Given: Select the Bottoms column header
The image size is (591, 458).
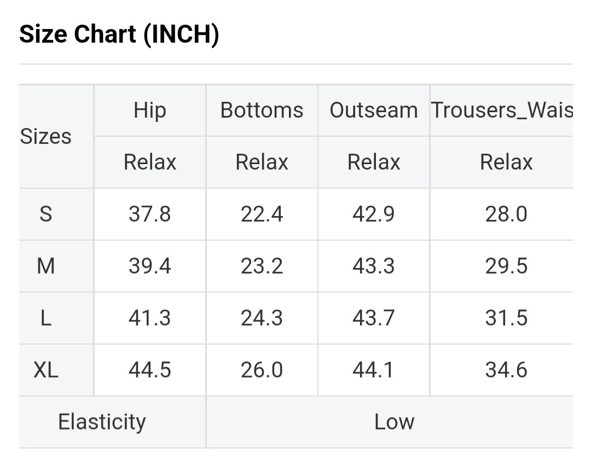Looking at the screenshot, I should [262, 111].
